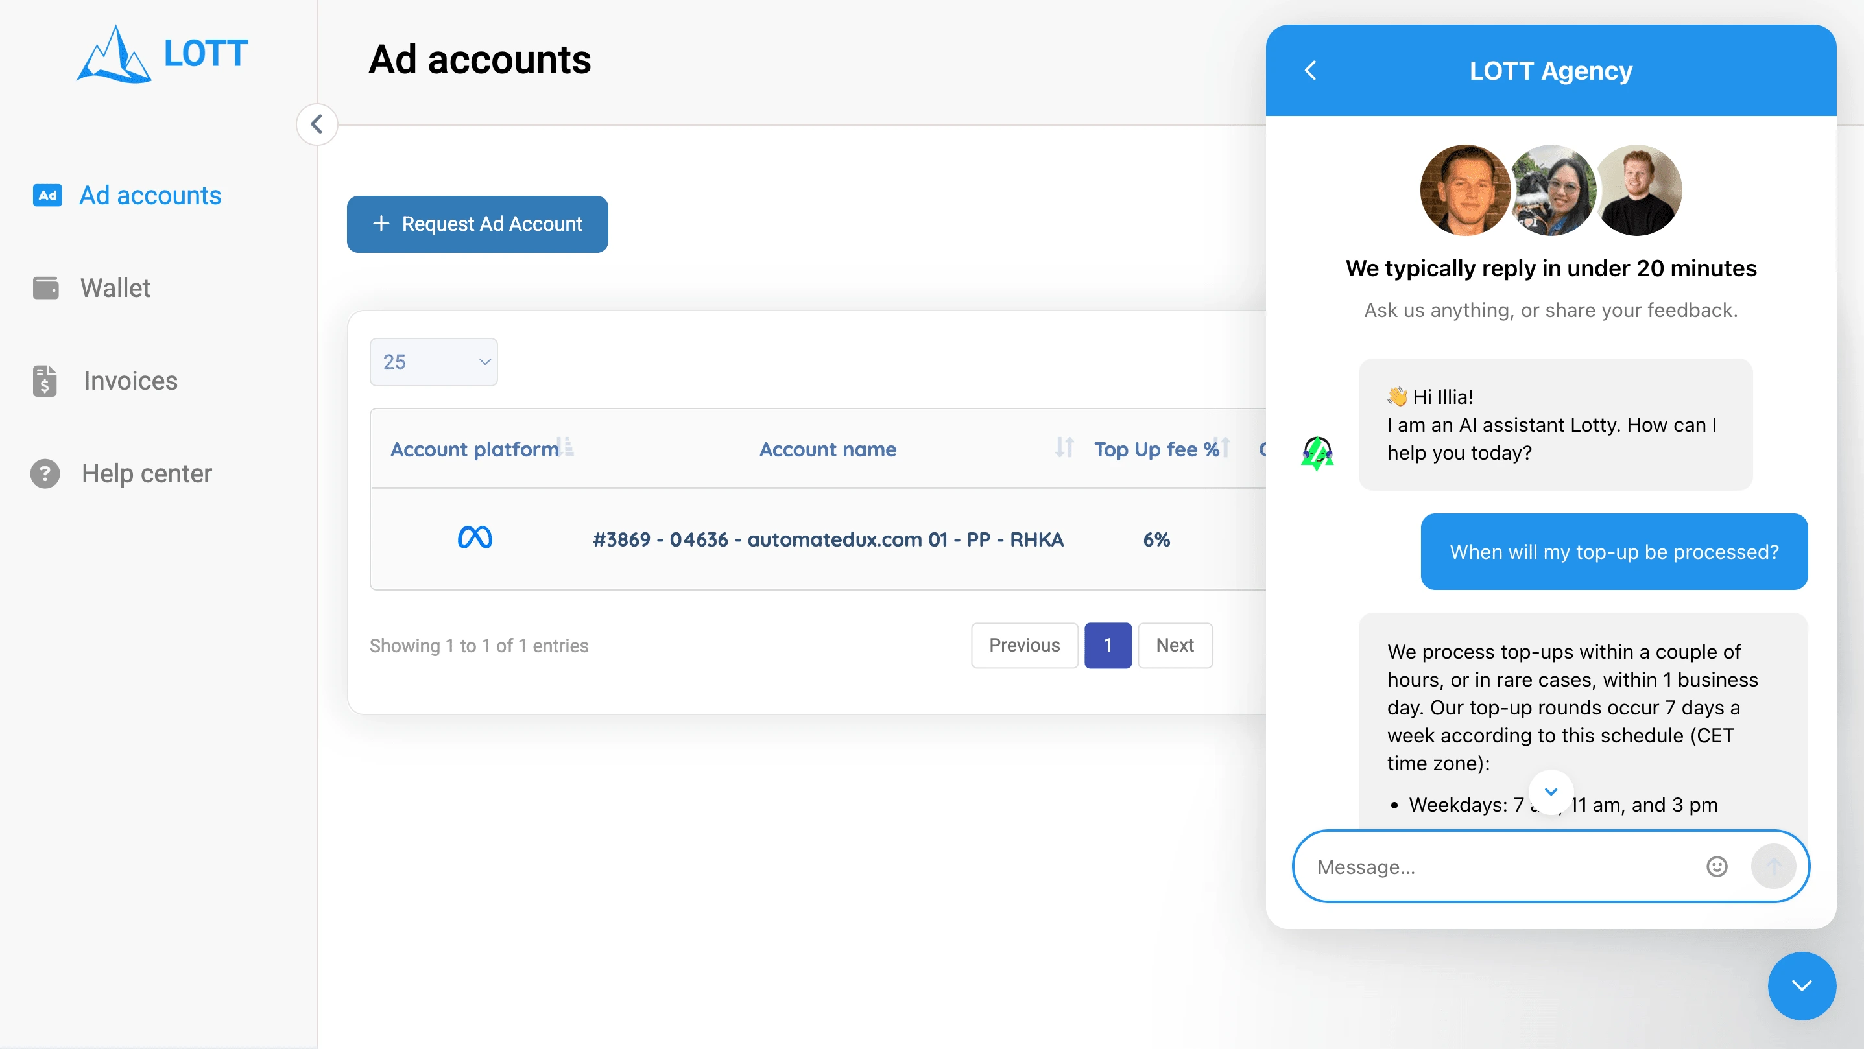Click the Invoices sidebar icon

point(46,381)
